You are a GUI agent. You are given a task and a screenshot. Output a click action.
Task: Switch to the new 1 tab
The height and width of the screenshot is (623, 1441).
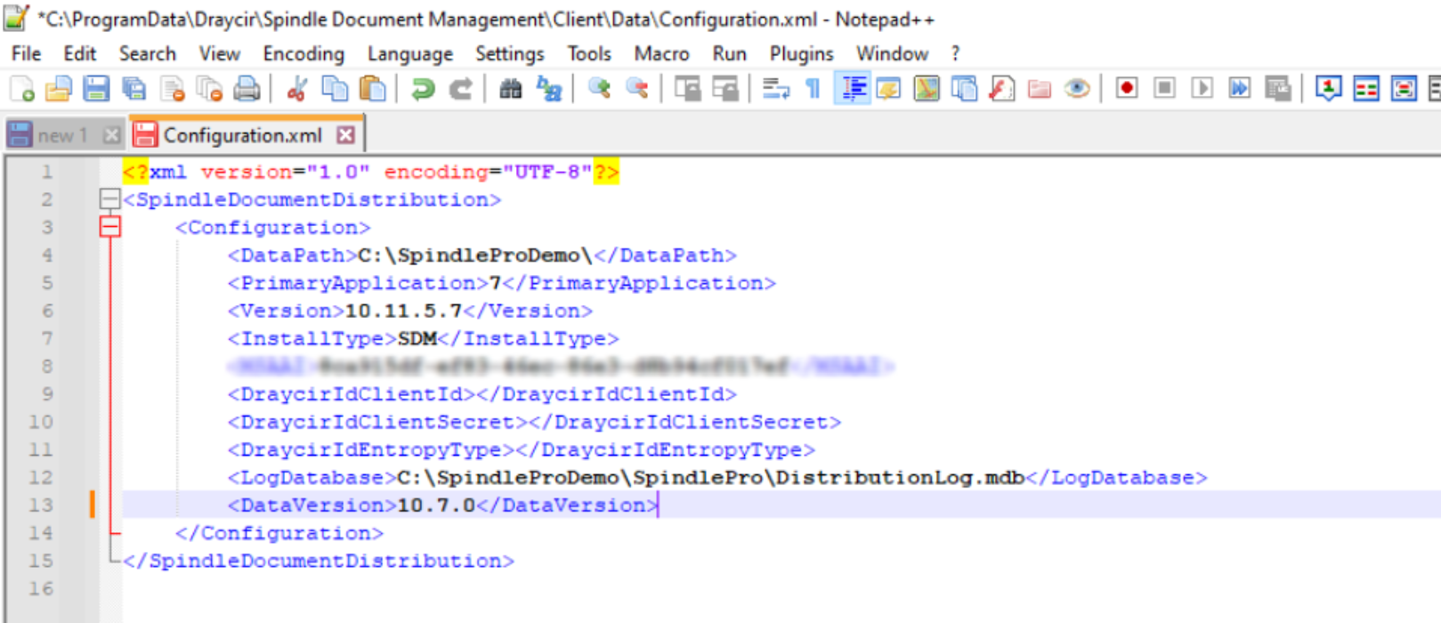pos(62,135)
